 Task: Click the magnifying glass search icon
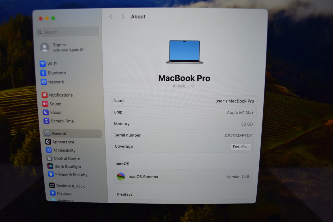(40, 32)
